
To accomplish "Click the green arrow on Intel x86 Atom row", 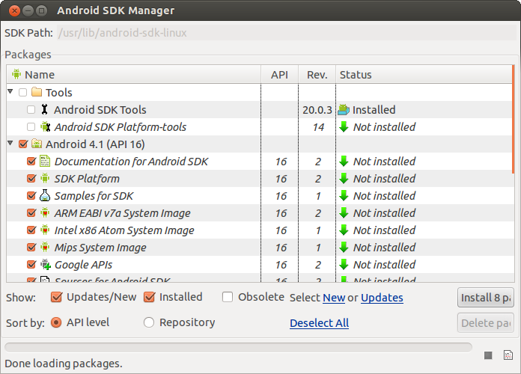I will pyautogui.click(x=344, y=230).
